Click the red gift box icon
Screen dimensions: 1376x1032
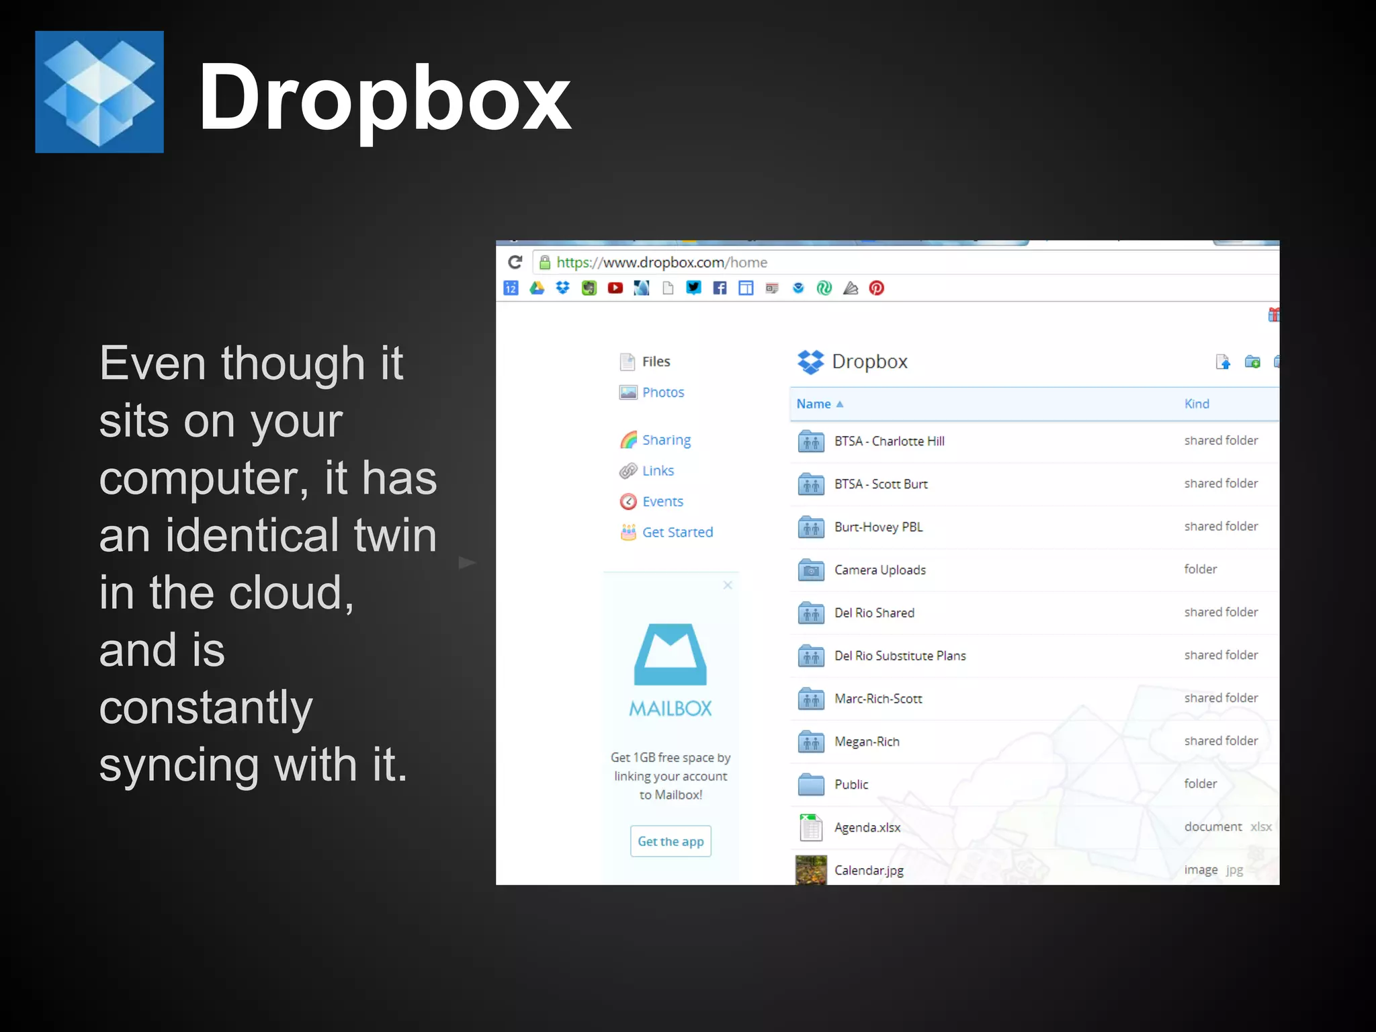coord(1273,314)
